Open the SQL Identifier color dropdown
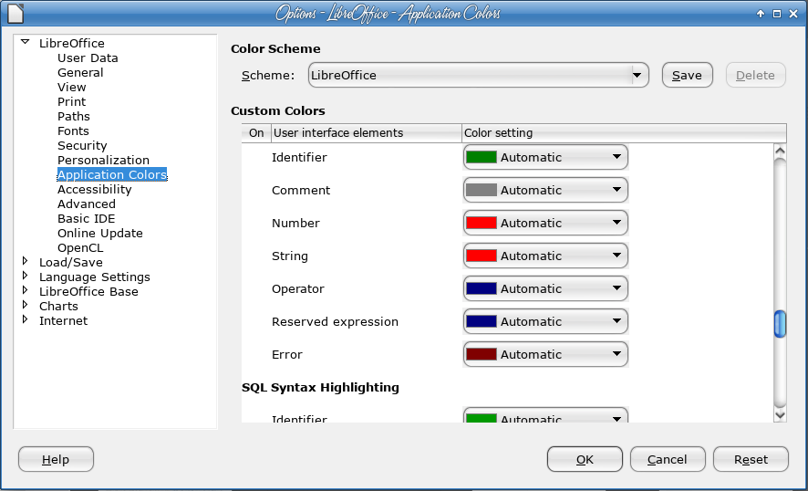 point(545,415)
